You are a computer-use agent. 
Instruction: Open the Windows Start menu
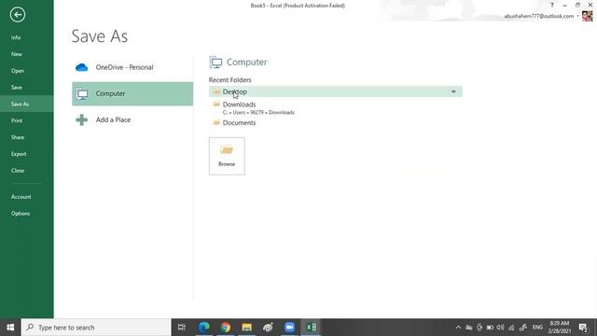(x=10, y=328)
